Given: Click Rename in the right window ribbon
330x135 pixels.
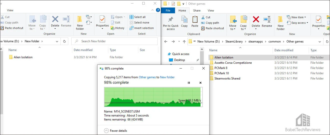Looking at the screenshot, I should coord(267,21).
